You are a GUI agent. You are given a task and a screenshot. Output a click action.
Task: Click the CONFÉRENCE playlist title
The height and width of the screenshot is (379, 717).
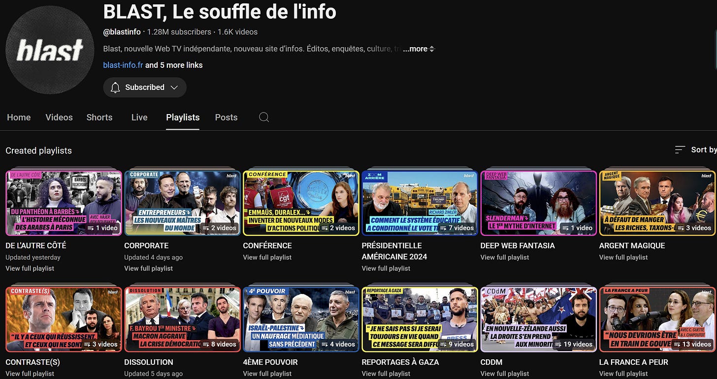(x=267, y=245)
